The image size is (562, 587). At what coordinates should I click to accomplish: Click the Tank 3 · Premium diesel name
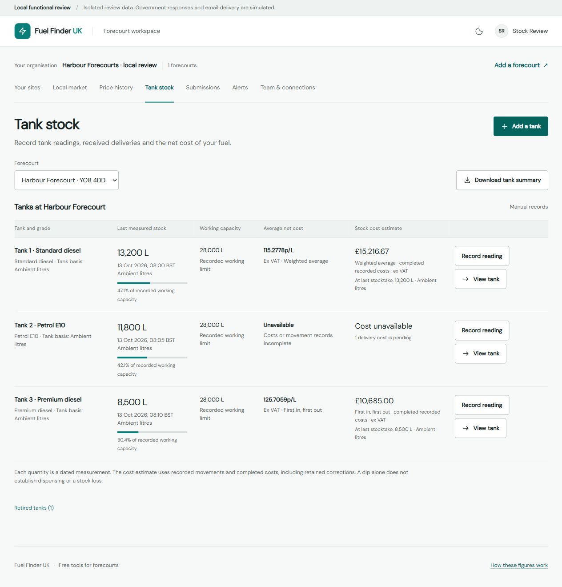48,400
